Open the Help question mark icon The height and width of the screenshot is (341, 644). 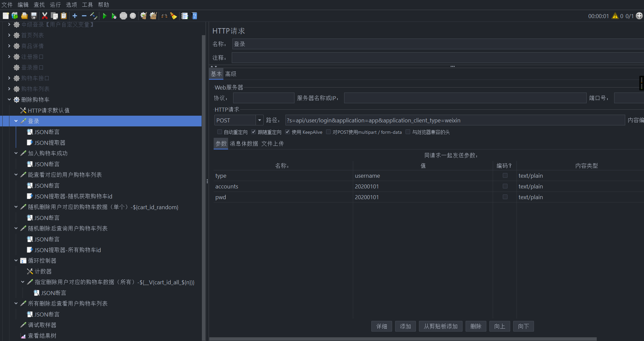click(195, 16)
